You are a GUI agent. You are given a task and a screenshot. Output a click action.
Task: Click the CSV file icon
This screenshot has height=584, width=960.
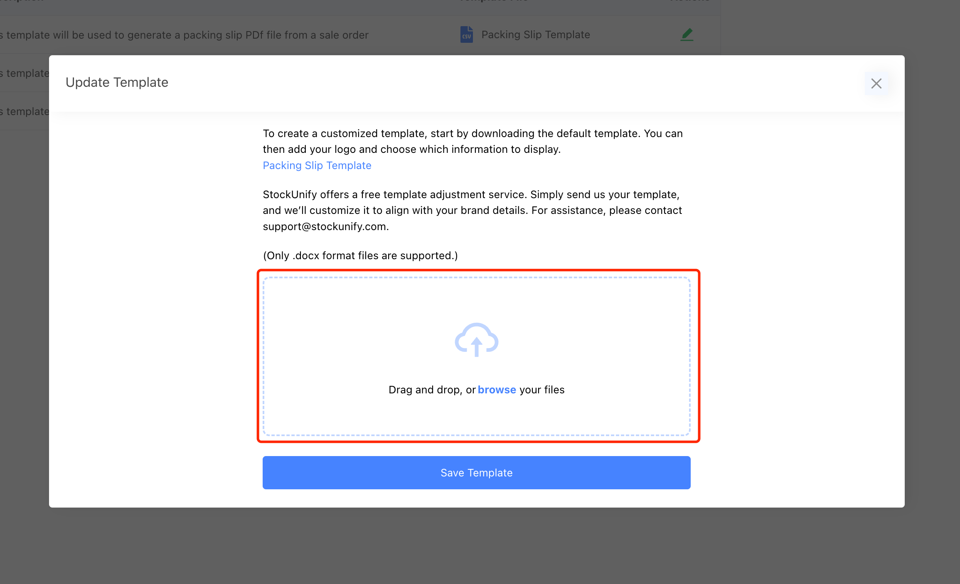coord(466,34)
